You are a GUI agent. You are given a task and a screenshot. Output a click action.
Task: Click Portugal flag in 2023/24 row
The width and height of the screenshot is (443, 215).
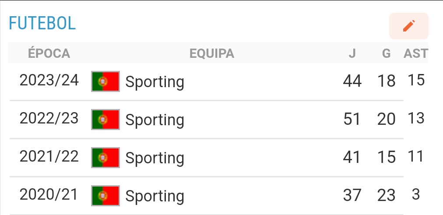click(105, 81)
